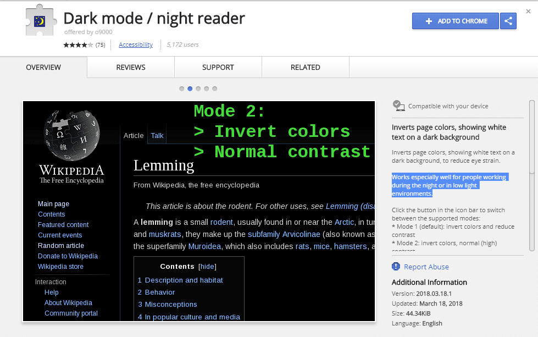
Task: Click the star rating
Action: click(78, 45)
